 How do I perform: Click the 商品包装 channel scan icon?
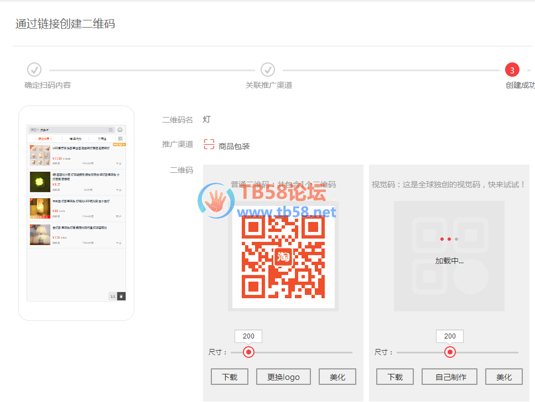coord(209,145)
